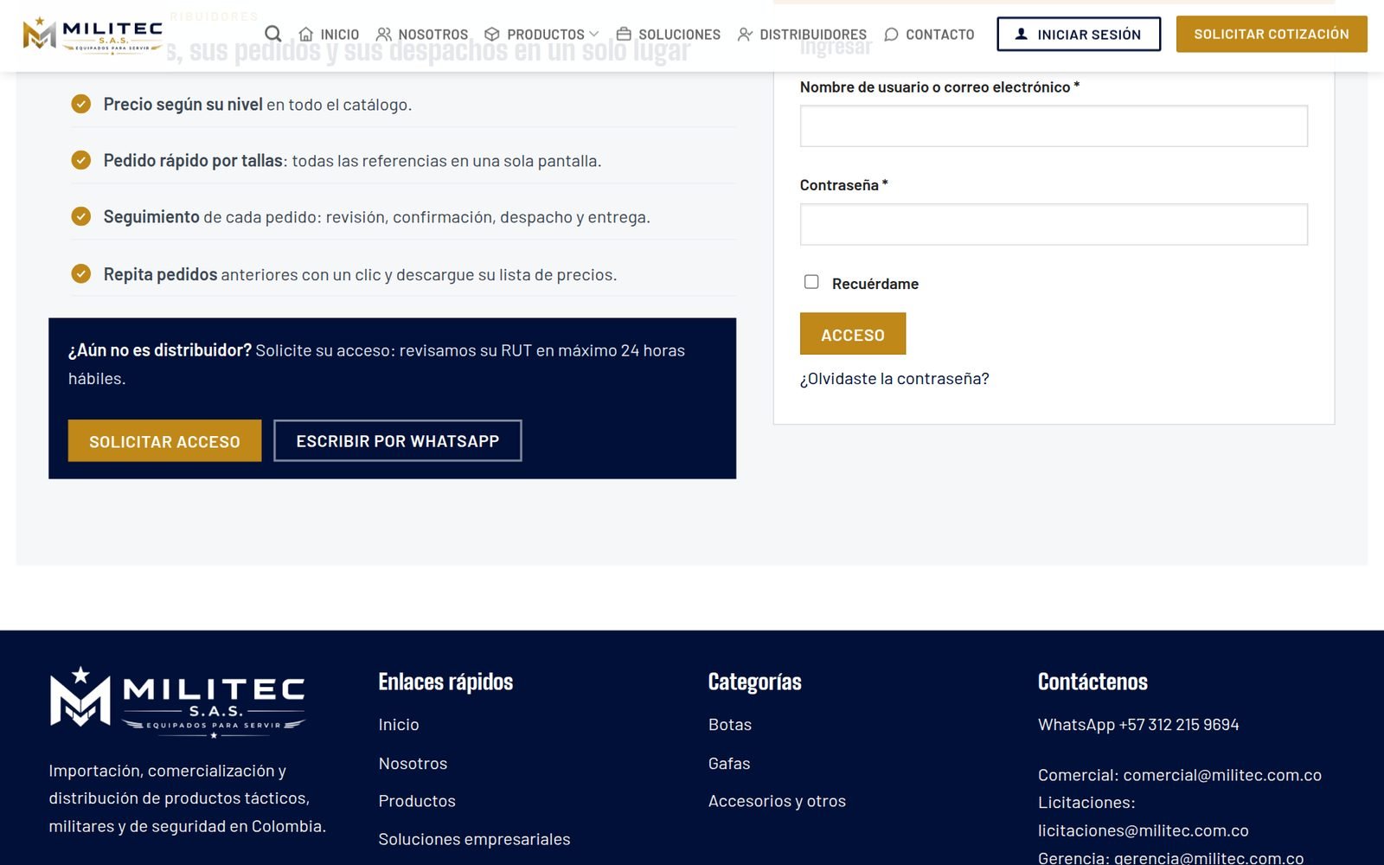1384x865 pixels.
Task: Click the check icon next to Precio según su nivel
Action: pos(81,104)
